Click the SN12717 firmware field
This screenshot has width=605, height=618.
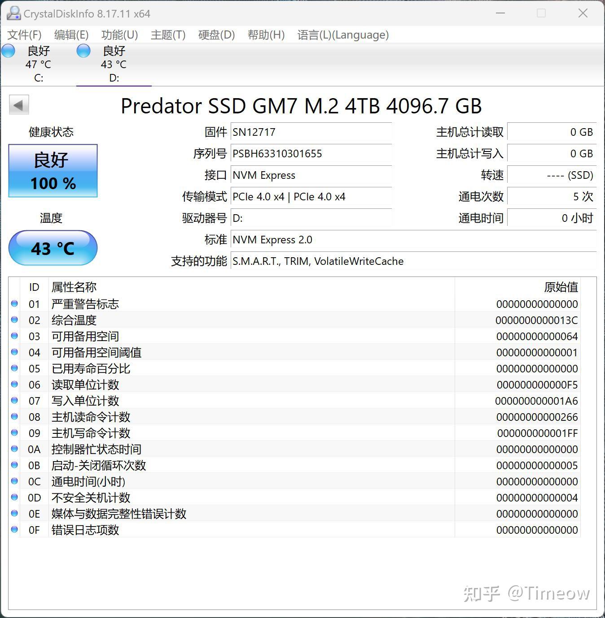click(311, 132)
